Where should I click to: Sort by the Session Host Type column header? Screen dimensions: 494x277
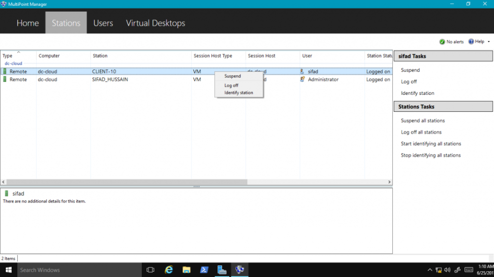click(x=219, y=56)
